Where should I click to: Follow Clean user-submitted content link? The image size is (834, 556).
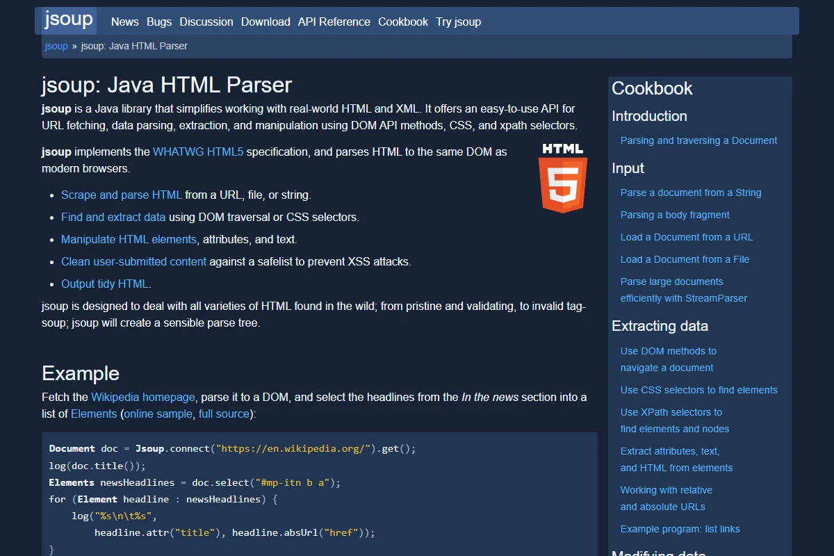pyautogui.click(x=133, y=261)
